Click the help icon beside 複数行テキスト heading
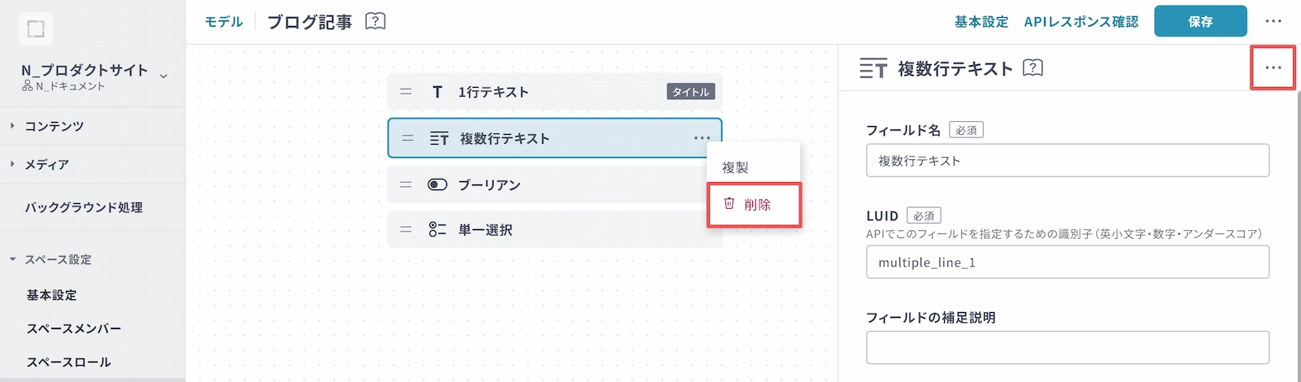The height and width of the screenshot is (382, 1301). (1033, 67)
